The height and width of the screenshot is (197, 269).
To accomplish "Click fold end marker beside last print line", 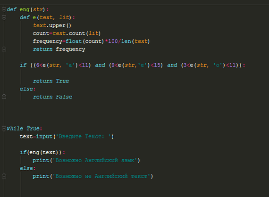I will [4, 176].
